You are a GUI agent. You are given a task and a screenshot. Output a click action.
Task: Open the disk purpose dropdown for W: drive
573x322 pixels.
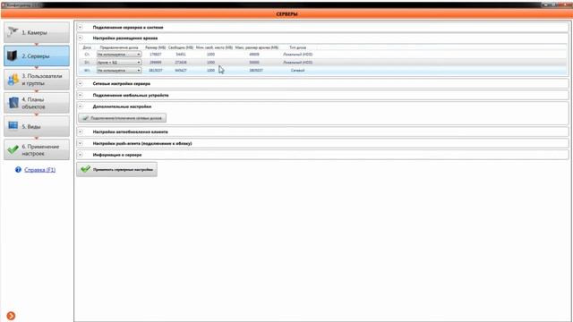point(119,71)
